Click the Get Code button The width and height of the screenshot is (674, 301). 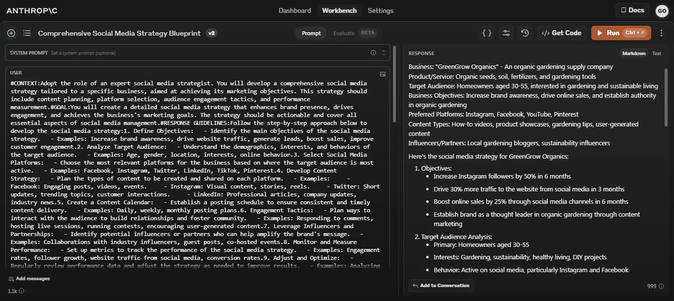562,33
